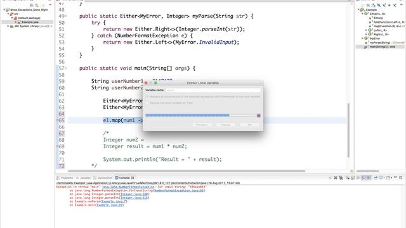Viewport: 406px width, 228px height.
Task: Open Example.java:10 stack trace link
Action: coord(109,205)
